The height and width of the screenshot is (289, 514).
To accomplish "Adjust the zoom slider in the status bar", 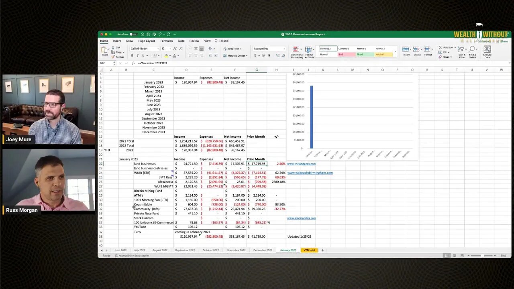I will click(482, 256).
